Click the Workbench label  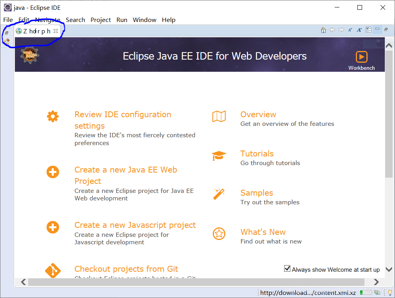(x=361, y=68)
